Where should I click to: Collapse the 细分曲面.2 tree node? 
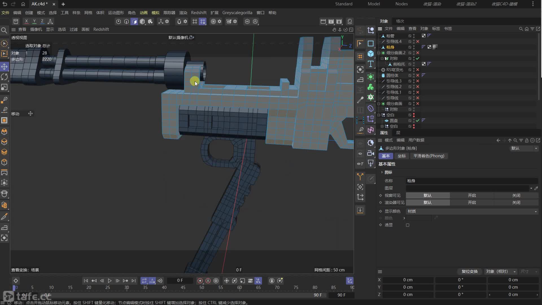click(x=379, y=53)
